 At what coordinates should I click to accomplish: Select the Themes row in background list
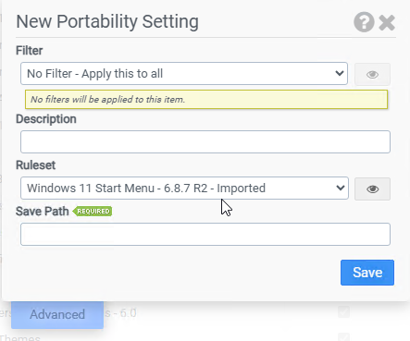coord(20,337)
